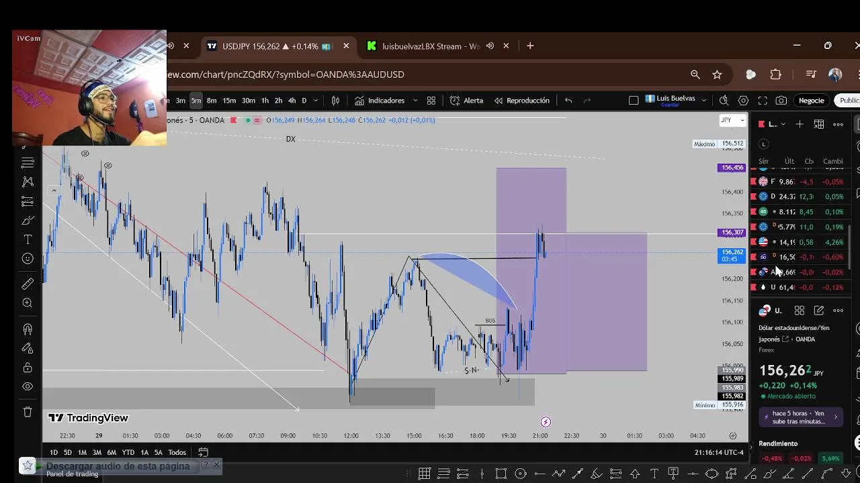Redo the chart action
The height and width of the screenshot is (483, 860).
587,101
